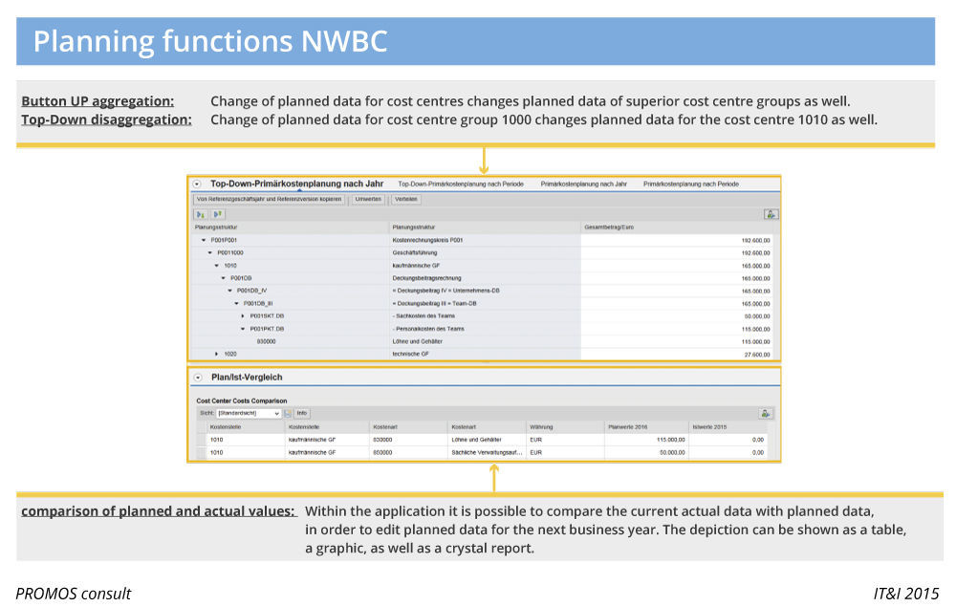The image size is (956, 607).
Task: Collapse the Plan/Ist-Vergleich panel
Action: [x=197, y=378]
